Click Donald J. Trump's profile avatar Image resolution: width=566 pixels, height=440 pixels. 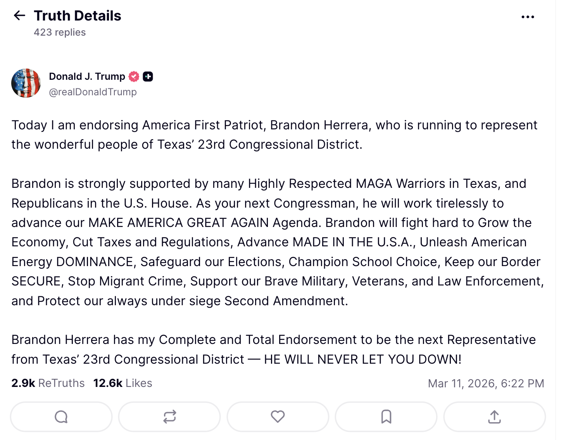click(x=26, y=83)
